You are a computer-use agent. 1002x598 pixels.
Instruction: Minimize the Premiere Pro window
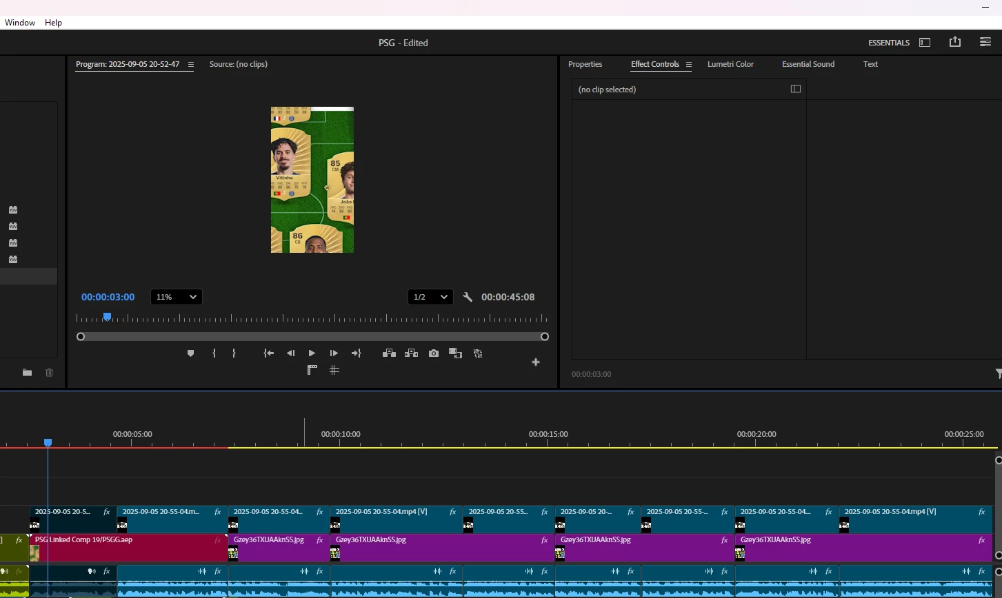tap(985, 7)
